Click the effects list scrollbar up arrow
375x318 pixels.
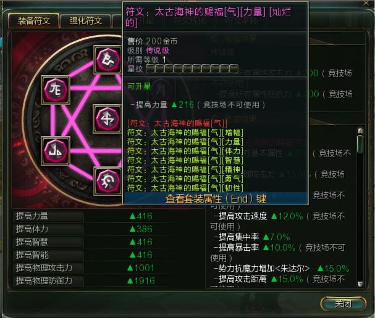point(360,131)
